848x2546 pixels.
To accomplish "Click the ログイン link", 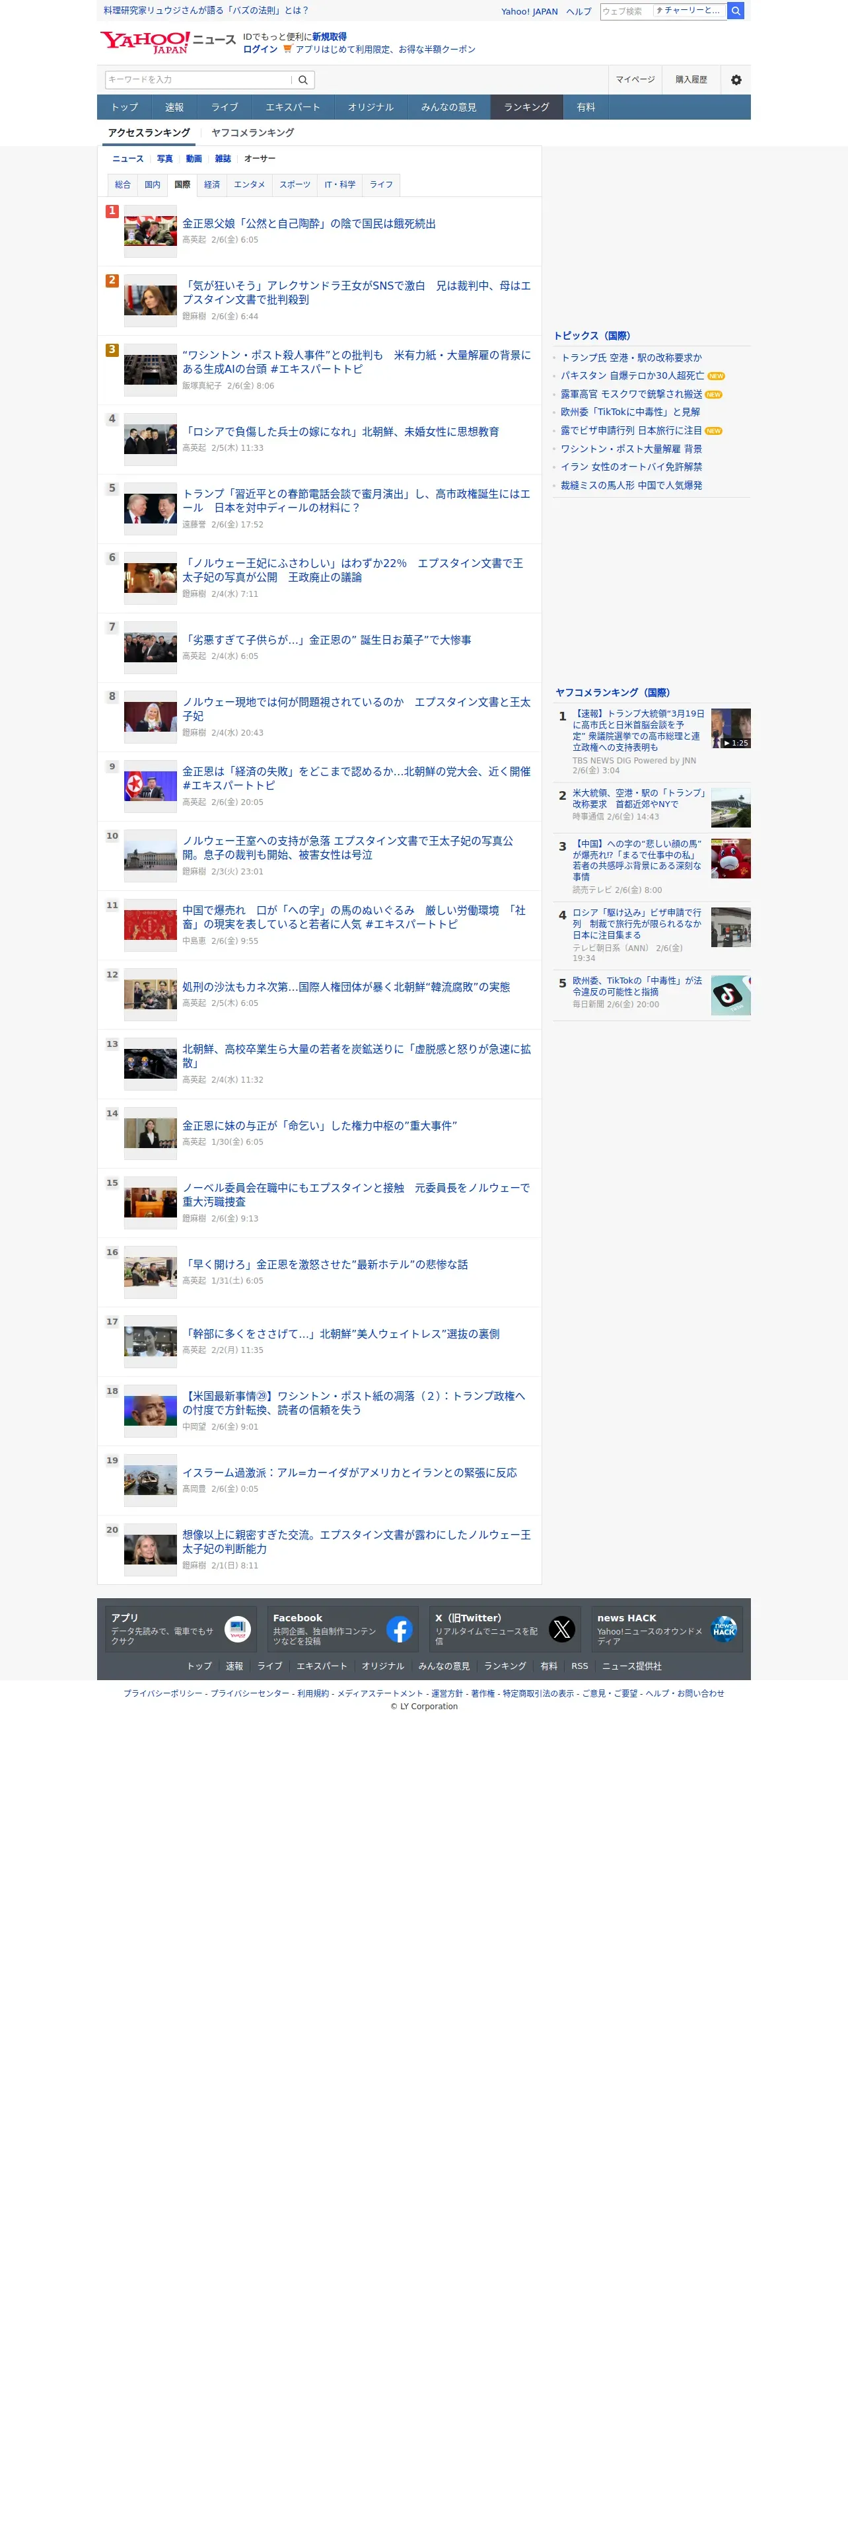I will point(261,50).
